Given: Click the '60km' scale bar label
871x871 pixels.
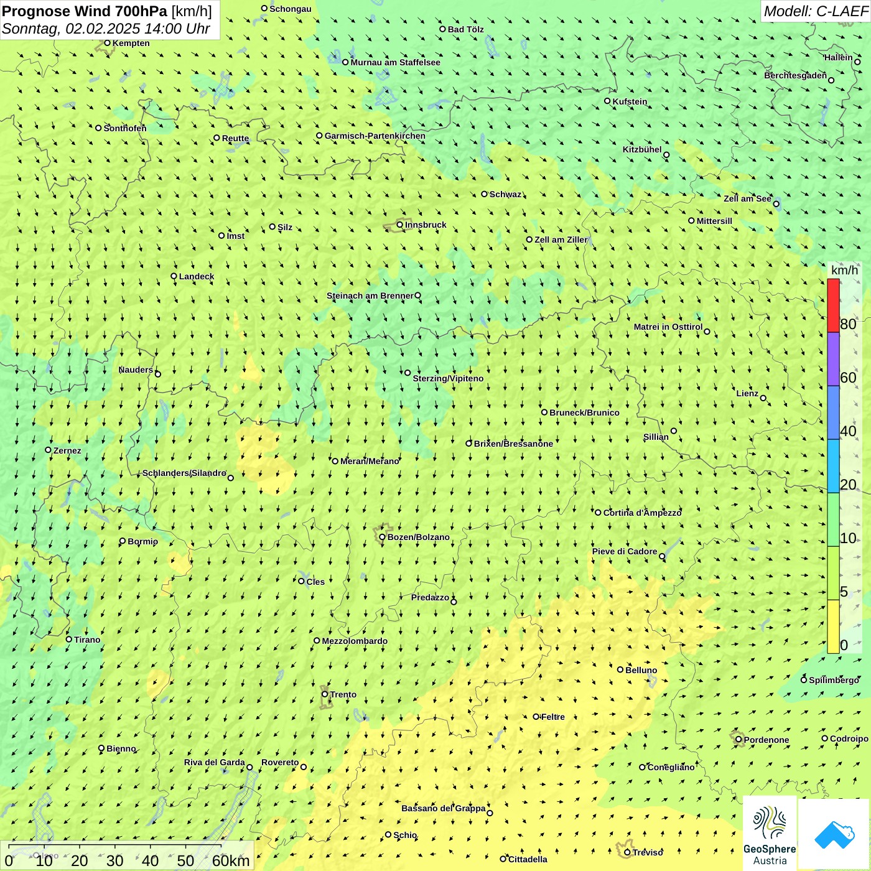Looking at the screenshot, I should click(x=231, y=861).
